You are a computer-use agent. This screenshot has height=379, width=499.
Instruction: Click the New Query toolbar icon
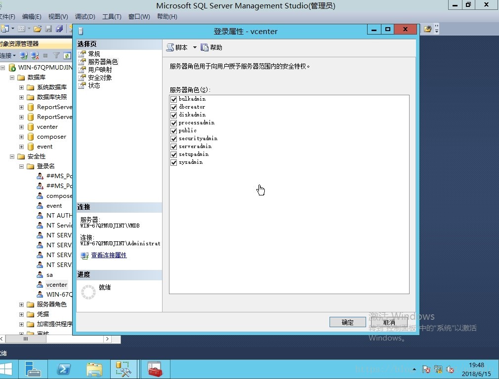click(x=5, y=29)
